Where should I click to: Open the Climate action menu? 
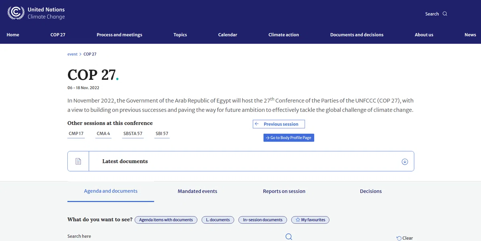click(284, 35)
